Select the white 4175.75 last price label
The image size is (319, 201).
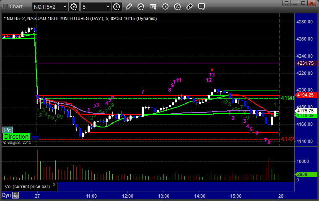[x=305, y=111]
